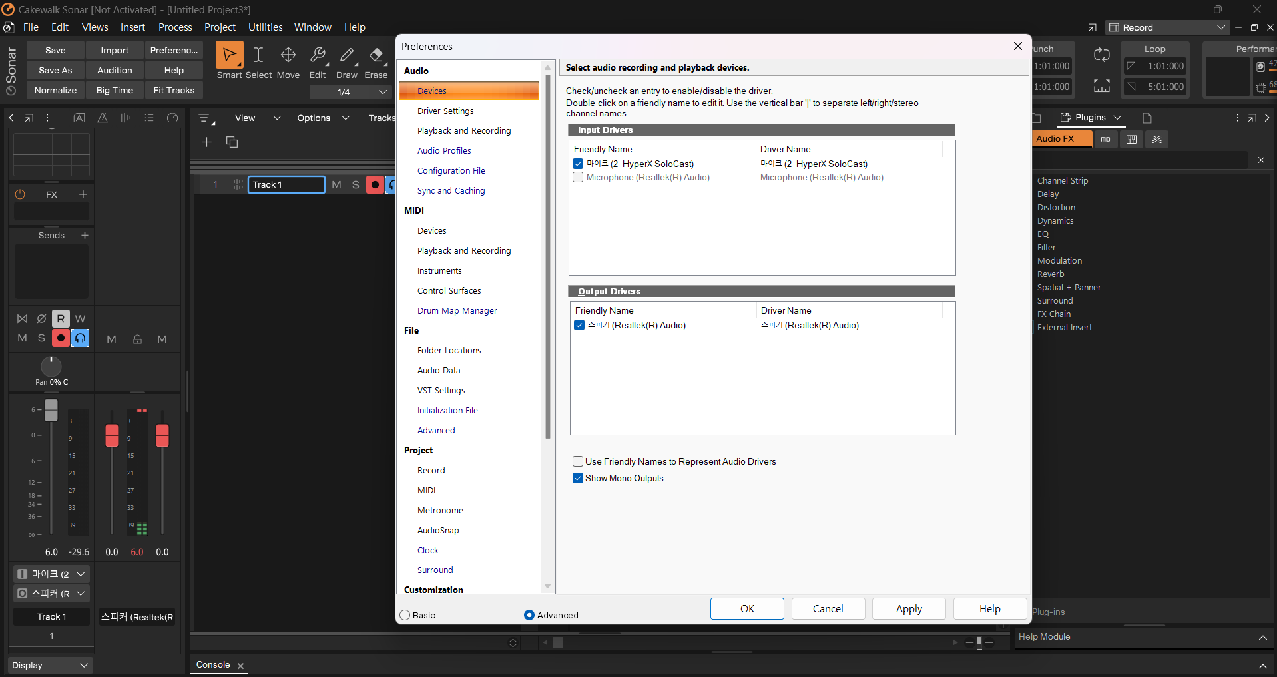Click the duplicate track icon
Screen dimensions: 1277x677
(x=232, y=142)
